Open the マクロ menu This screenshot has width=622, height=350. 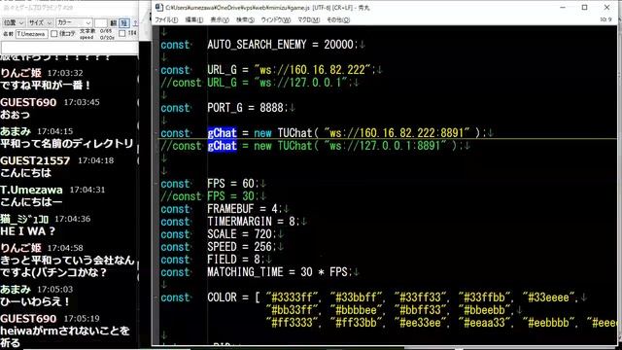pyautogui.click(x=308, y=19)
